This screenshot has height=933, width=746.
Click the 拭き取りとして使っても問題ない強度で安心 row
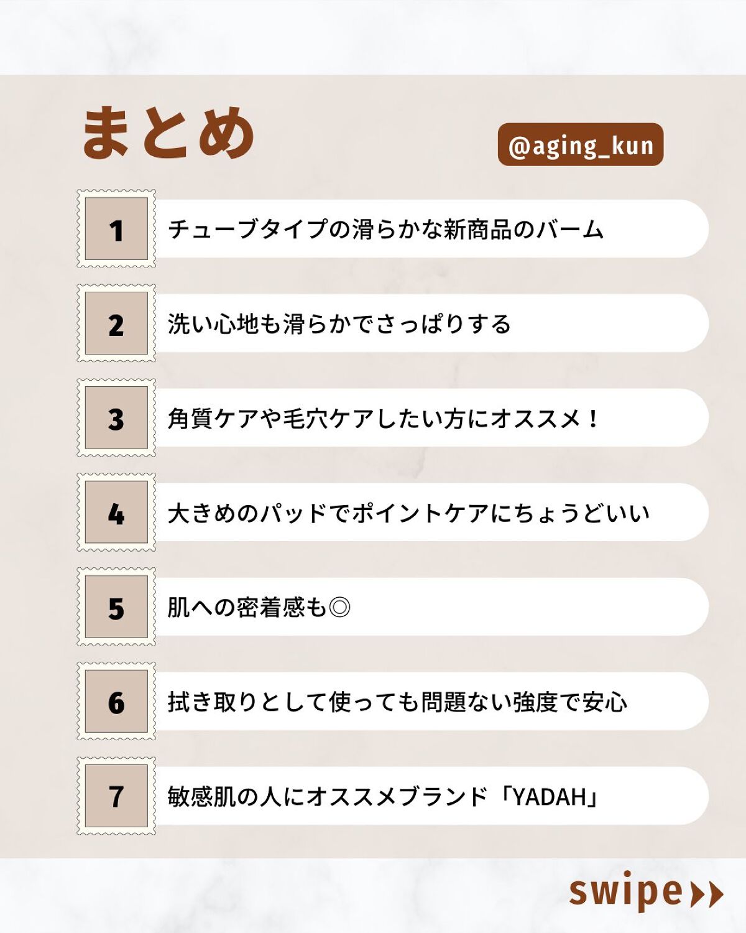pos(398,702)
